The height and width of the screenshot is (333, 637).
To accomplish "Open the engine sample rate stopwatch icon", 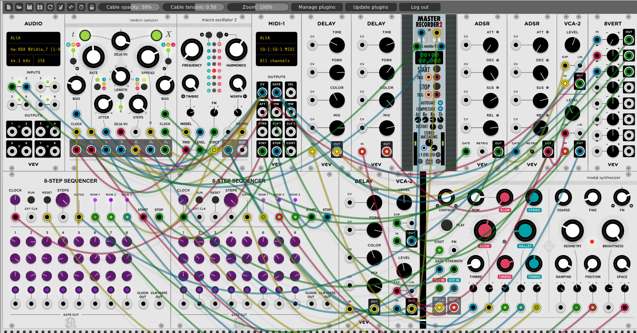I will tap(81, 7).
